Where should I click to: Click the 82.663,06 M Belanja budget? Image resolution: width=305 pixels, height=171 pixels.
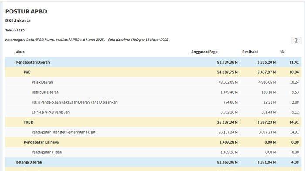click(227, 162)
